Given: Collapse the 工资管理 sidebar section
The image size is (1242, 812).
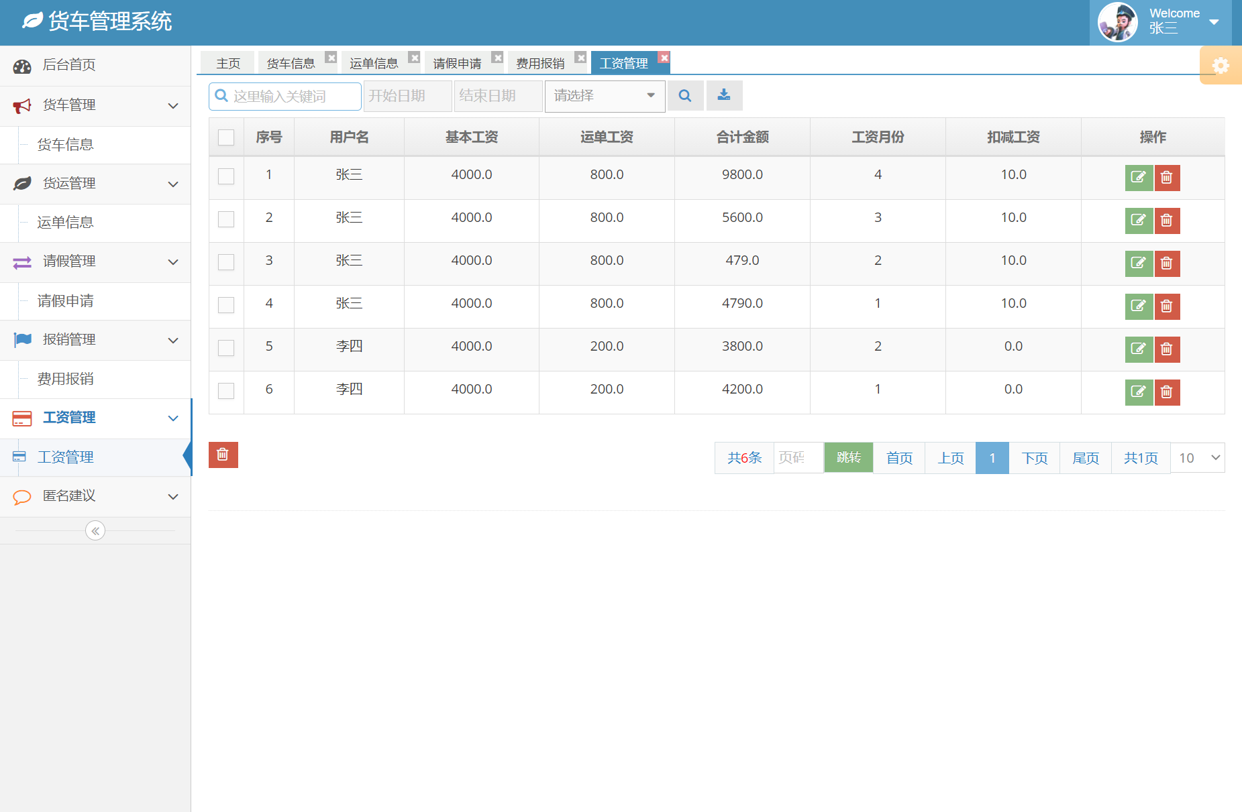Looking at the screenshot, I should tap(172, 418).
